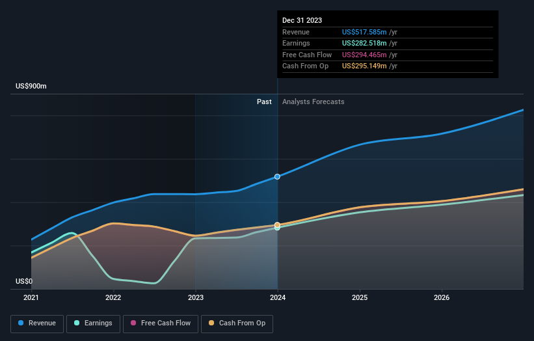Click the earnings value US$282.518m
The image size is (534, 341).
point(364,43)
